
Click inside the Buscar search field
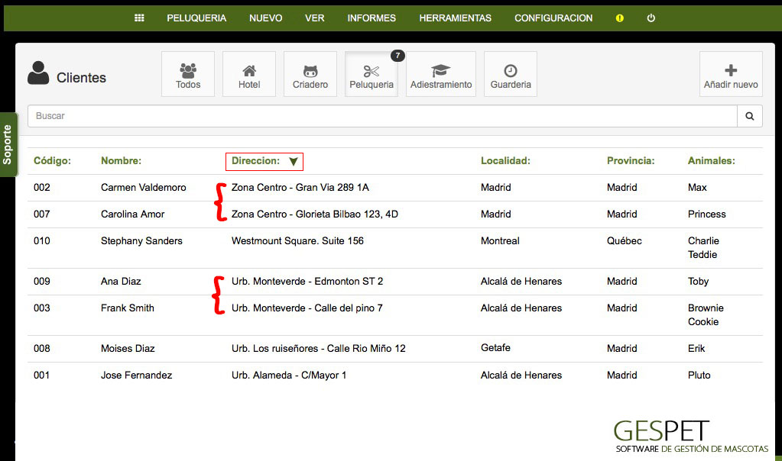tap(306, 115)
